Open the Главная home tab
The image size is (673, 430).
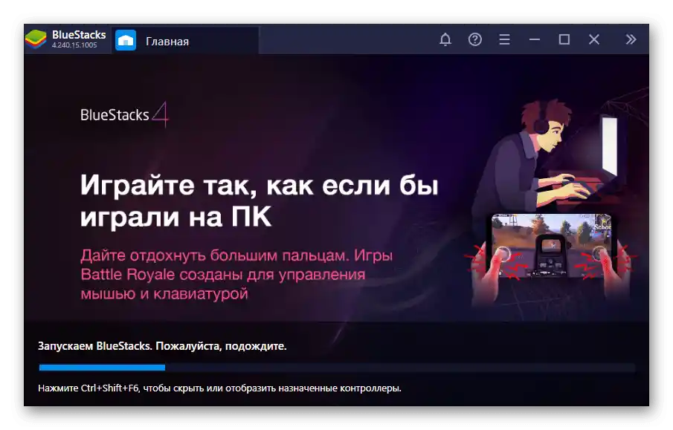[x=185, y=40]
